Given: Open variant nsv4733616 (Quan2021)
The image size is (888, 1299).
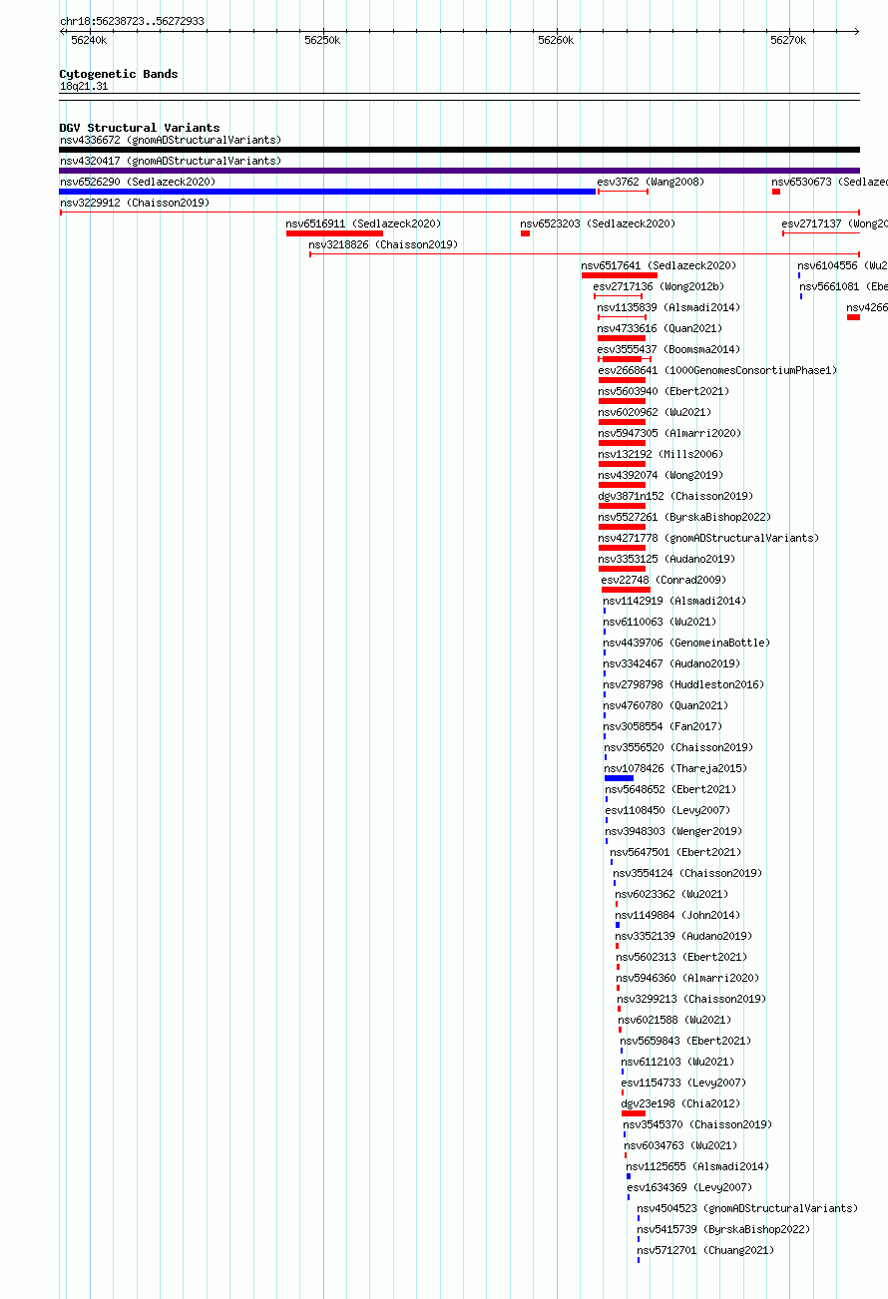Looking at the screenshot, I should point(660,328).
